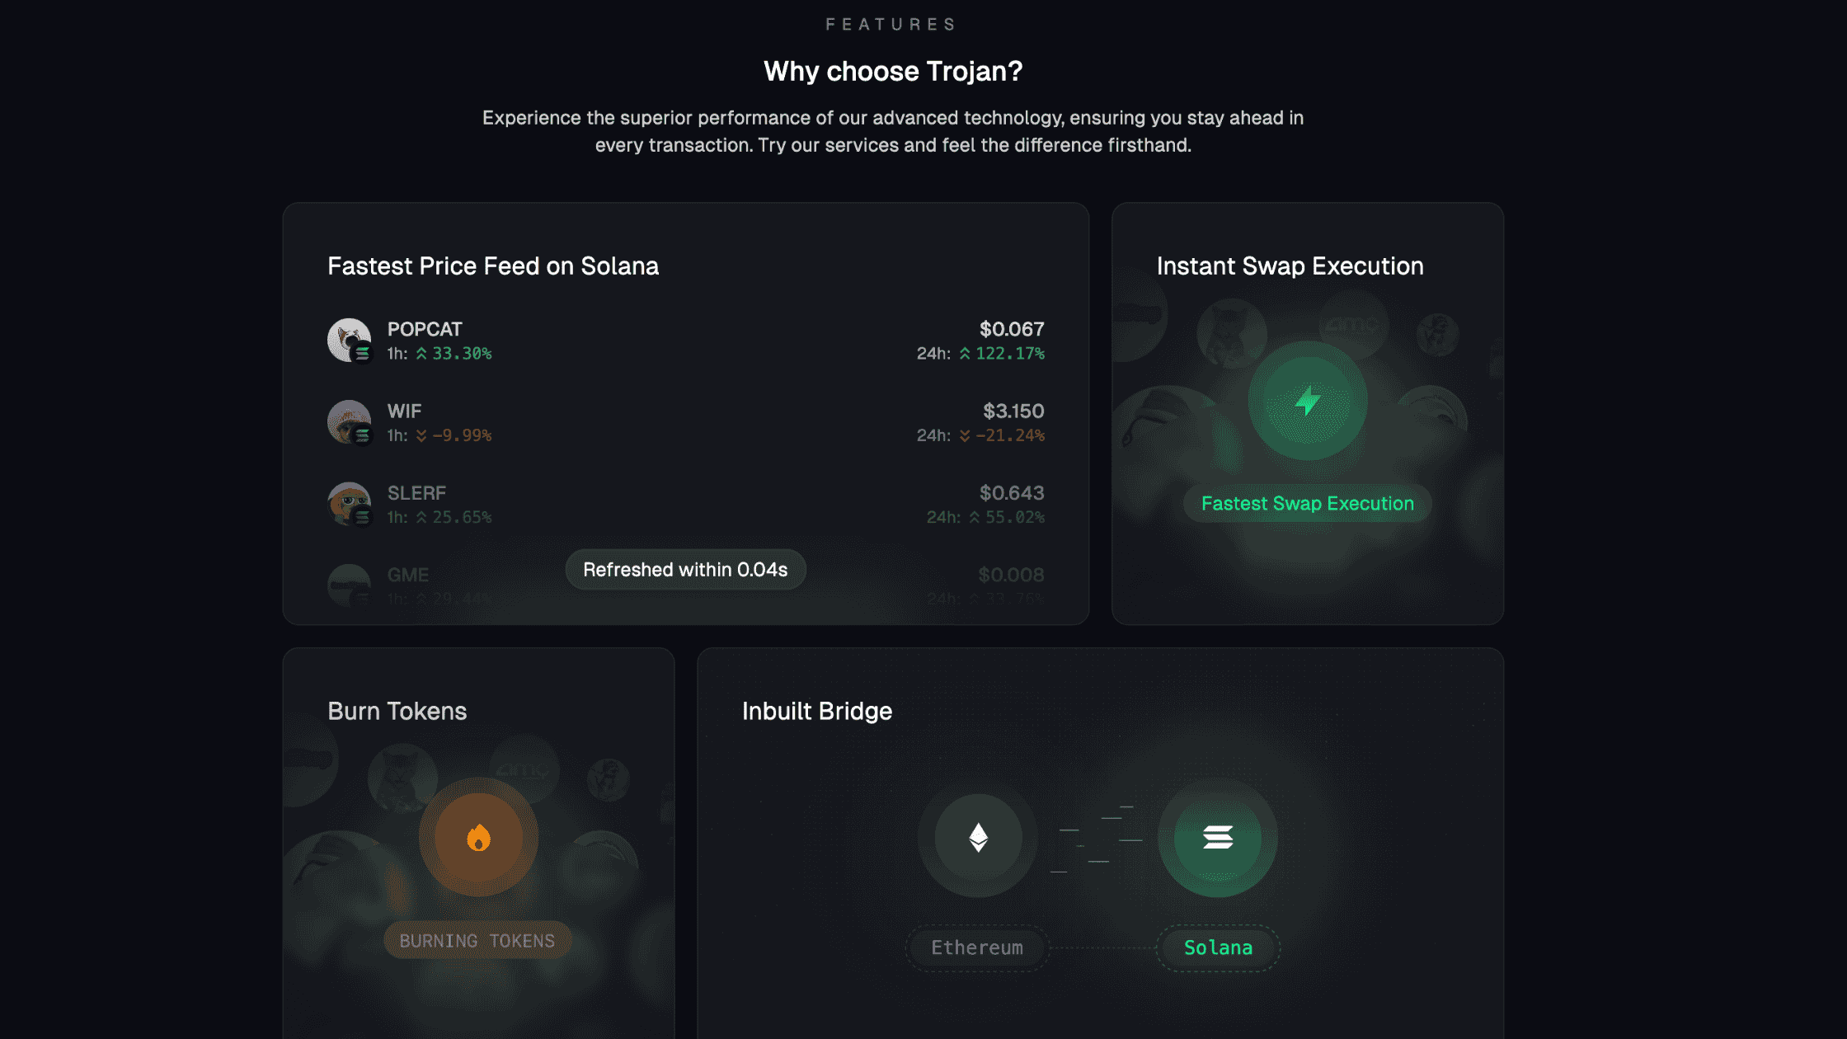Click the $0.008 GME price
This screenshot has width=1847, height=1039.
[x=1011, y=575]
